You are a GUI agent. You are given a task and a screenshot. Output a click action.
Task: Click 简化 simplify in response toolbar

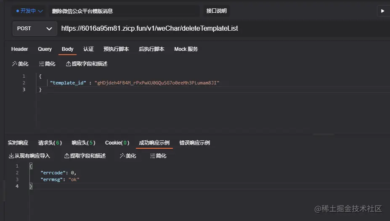coord(158,156)
